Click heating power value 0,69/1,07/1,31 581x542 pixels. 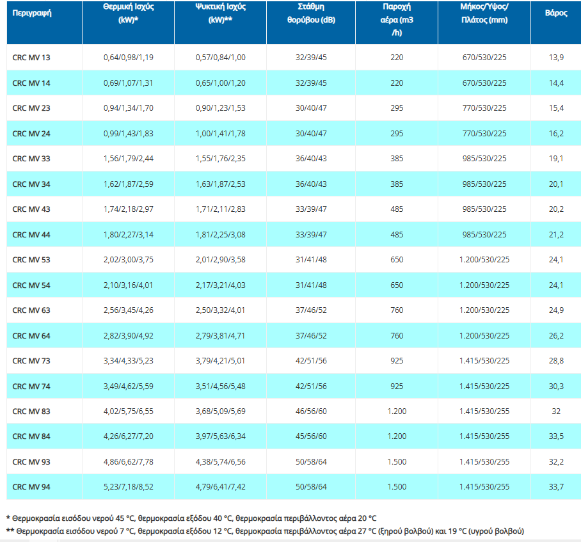click(x=128, y=83)
